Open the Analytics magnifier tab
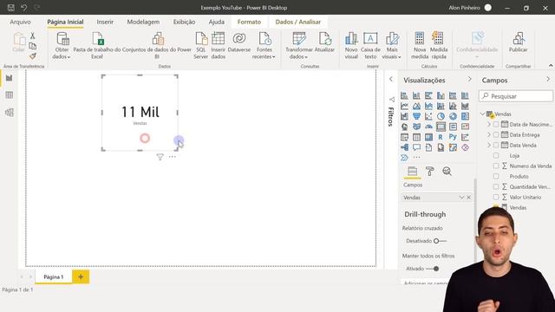The width and height of the screenshot is (555, 312). 447,172
